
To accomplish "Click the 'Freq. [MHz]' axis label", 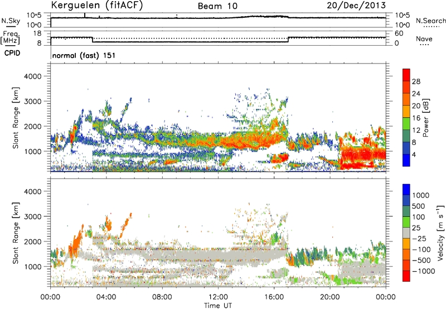I will pos(11,38).
